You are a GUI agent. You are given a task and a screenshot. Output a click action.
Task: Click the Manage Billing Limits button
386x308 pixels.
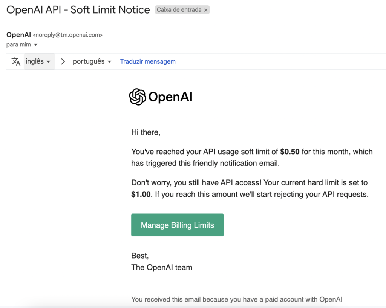click(177, 225)
